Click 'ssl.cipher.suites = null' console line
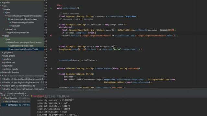The image size is (207, 116). (x=52, y=112)
